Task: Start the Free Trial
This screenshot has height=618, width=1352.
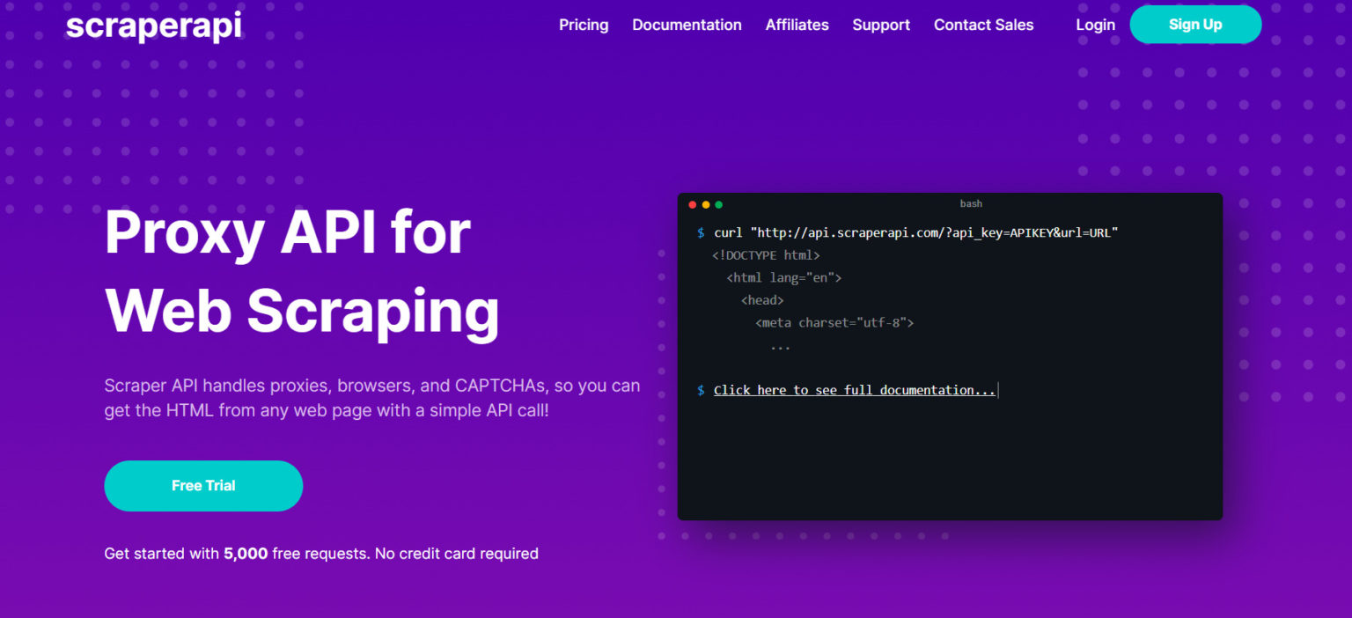Action: point(203,485)
